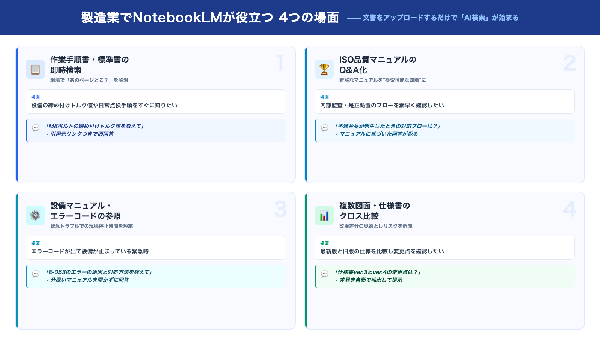The image size is (600, 337).
Task: Click caption 現場で「あのページどこ？」を解消
Action: (89, 80)
